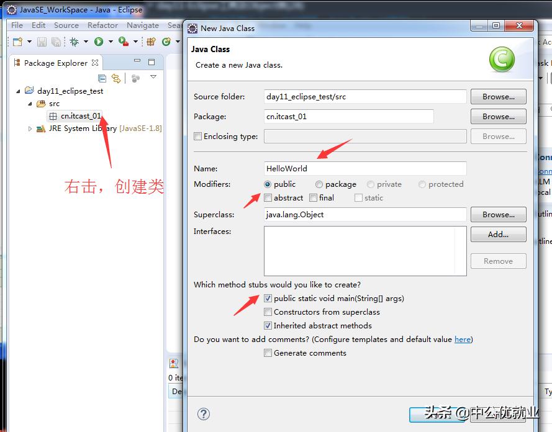Select the private modifier radio button

[x=371, y=184]
